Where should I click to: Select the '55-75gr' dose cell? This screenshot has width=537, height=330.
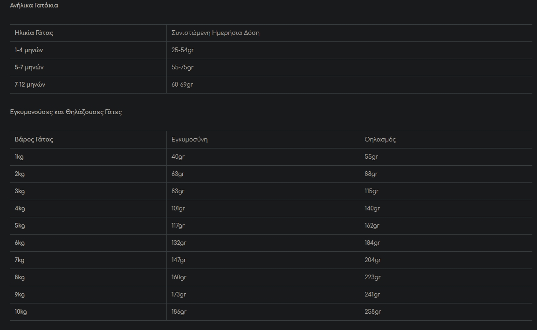[x=183, y=67]
